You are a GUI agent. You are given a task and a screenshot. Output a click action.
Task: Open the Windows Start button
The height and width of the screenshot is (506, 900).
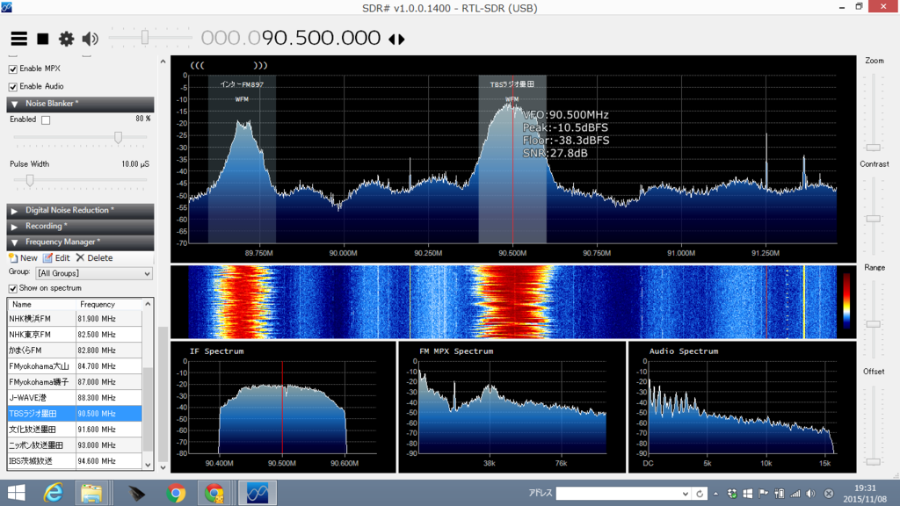click(x=16, y=494)
